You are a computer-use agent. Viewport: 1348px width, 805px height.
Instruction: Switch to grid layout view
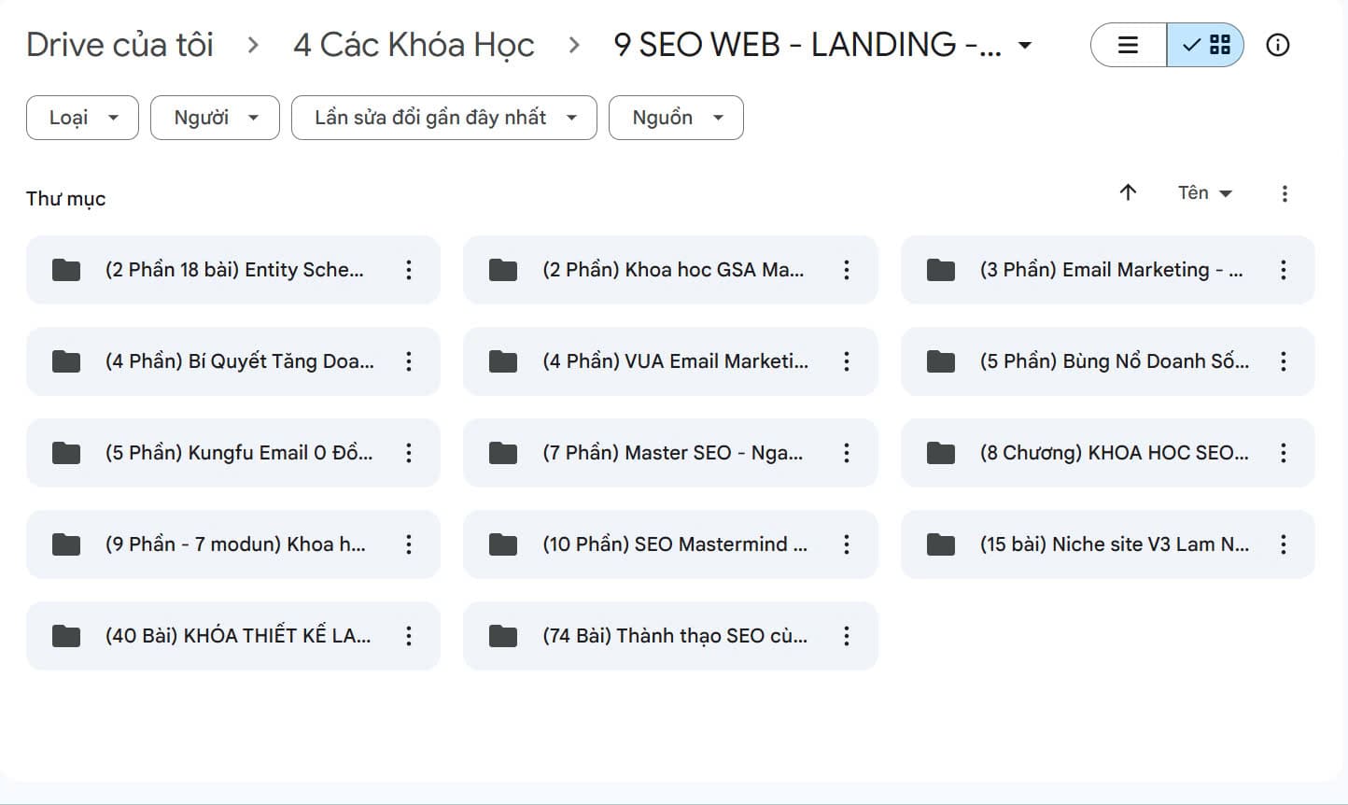1205,45
